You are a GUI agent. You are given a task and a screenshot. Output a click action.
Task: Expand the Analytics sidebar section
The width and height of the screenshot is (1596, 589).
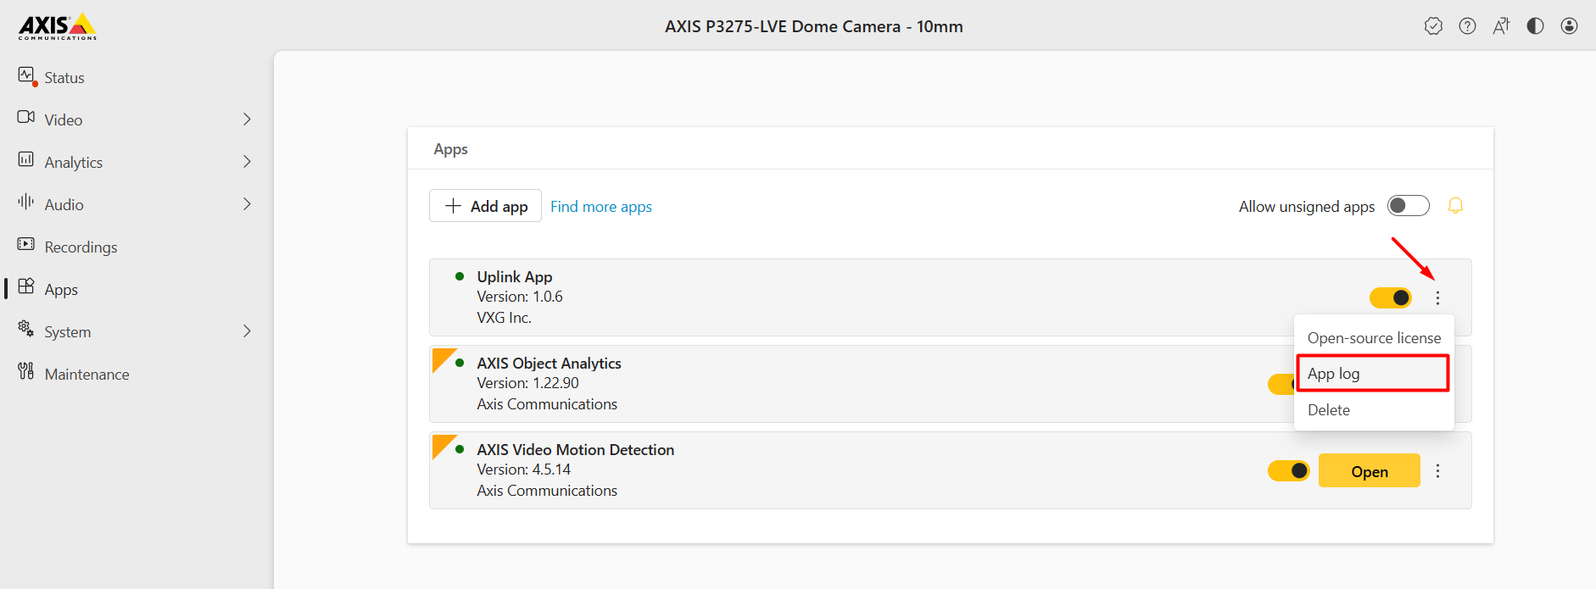click(247, 162)
